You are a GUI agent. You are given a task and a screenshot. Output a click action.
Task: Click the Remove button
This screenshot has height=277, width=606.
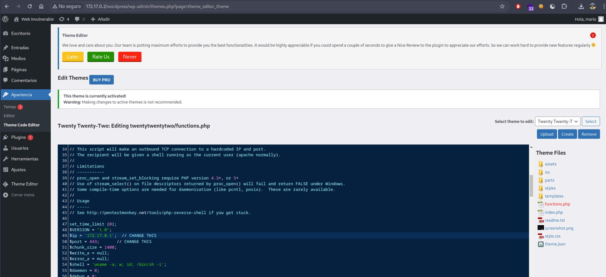[x=589, y=134]
